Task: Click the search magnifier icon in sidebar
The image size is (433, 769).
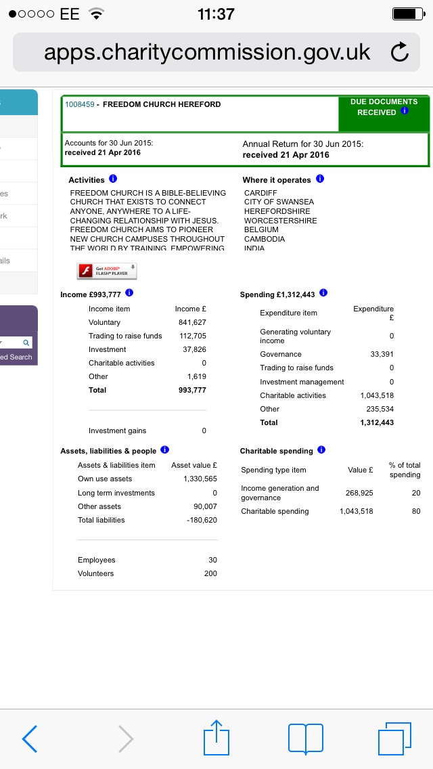Action: [x=26, y=343]
